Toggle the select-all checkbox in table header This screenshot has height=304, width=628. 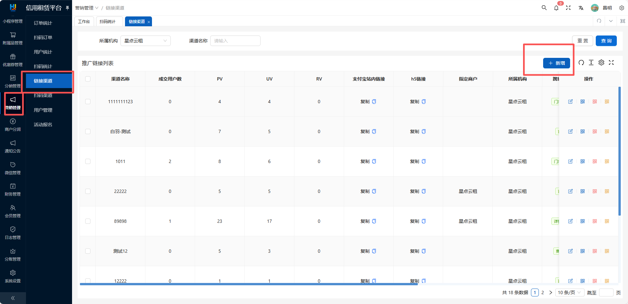point(88,79)
